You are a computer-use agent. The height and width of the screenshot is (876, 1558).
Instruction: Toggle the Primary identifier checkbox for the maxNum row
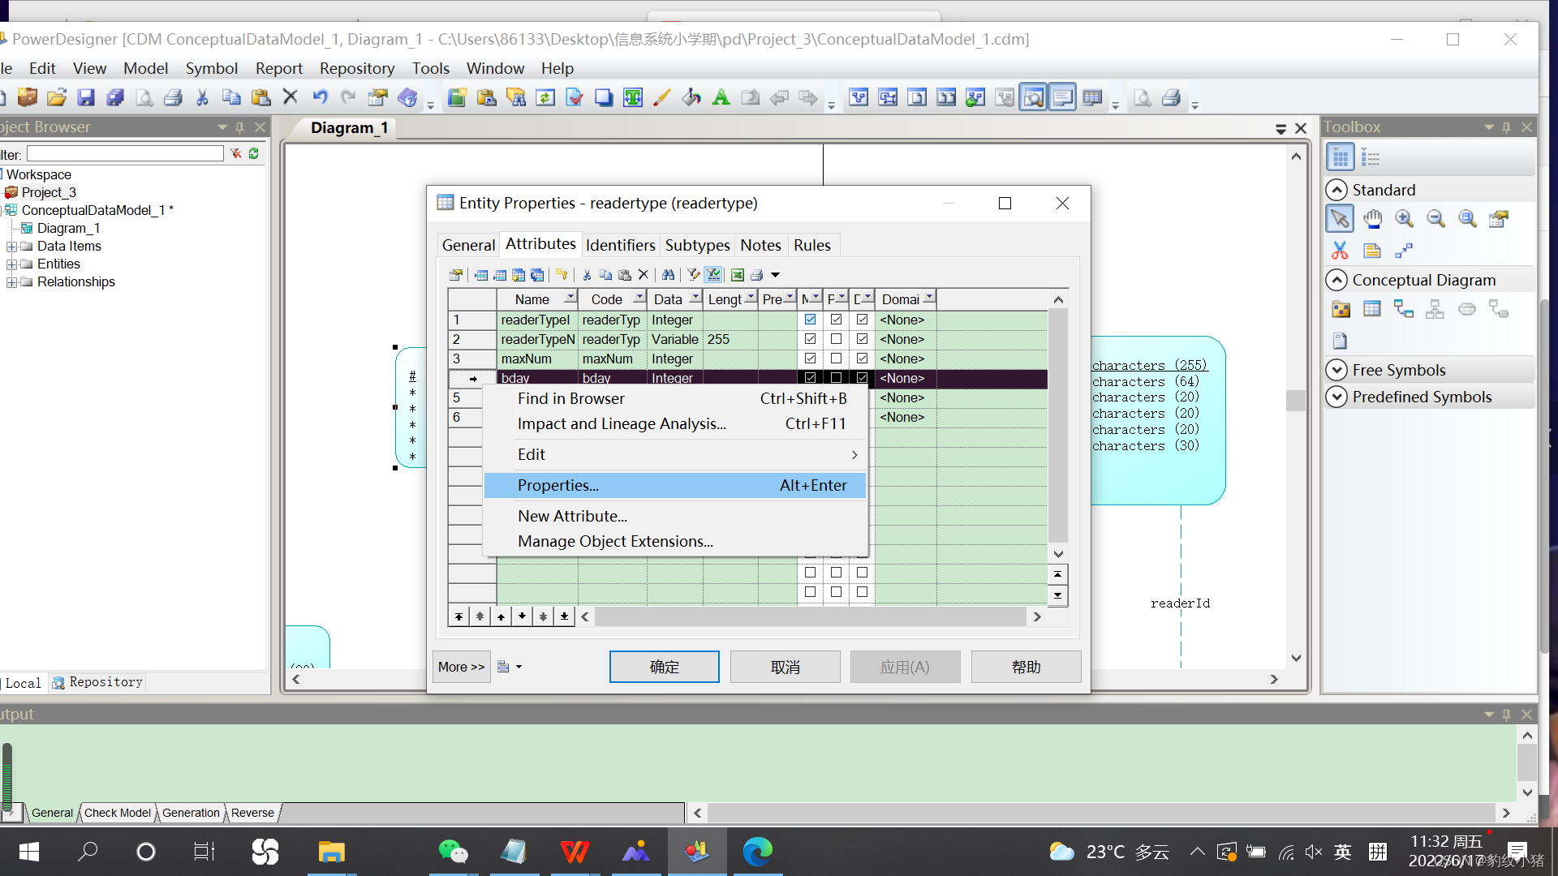(836, 359)
